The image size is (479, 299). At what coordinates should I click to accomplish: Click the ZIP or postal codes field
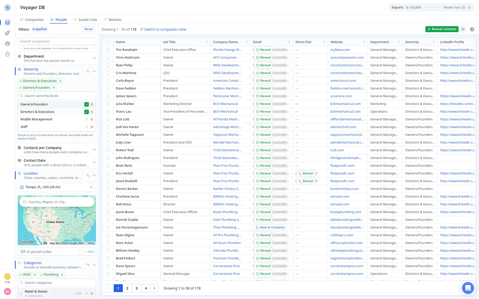tap(48, 252)
